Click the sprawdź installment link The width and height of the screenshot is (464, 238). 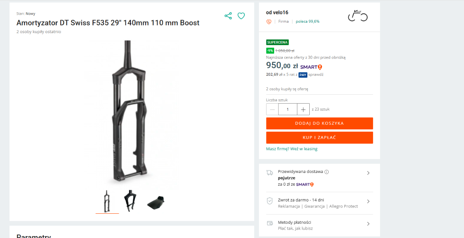[316, 74]
